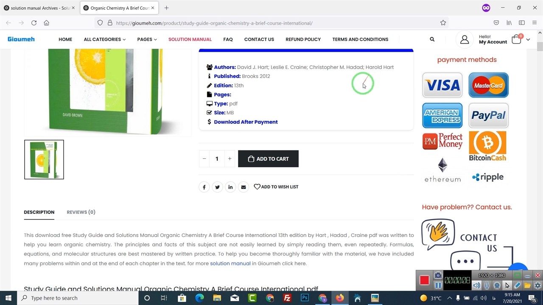Click the Add to Cart button

268,159
